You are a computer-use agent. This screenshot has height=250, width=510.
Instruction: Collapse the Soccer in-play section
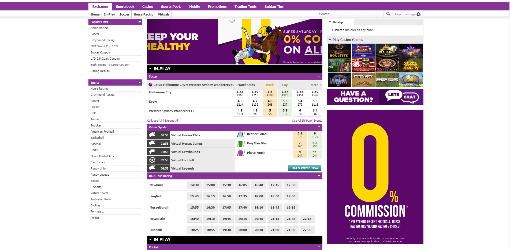pos(319,76)
